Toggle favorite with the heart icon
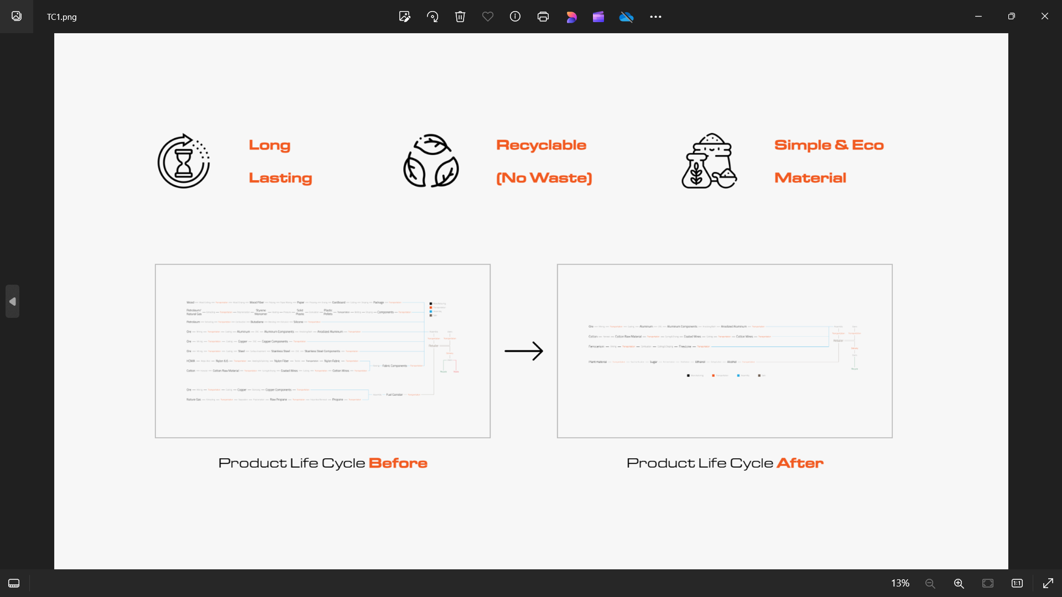Screen dimensions: 1062x597 click(x=487, y=17)
